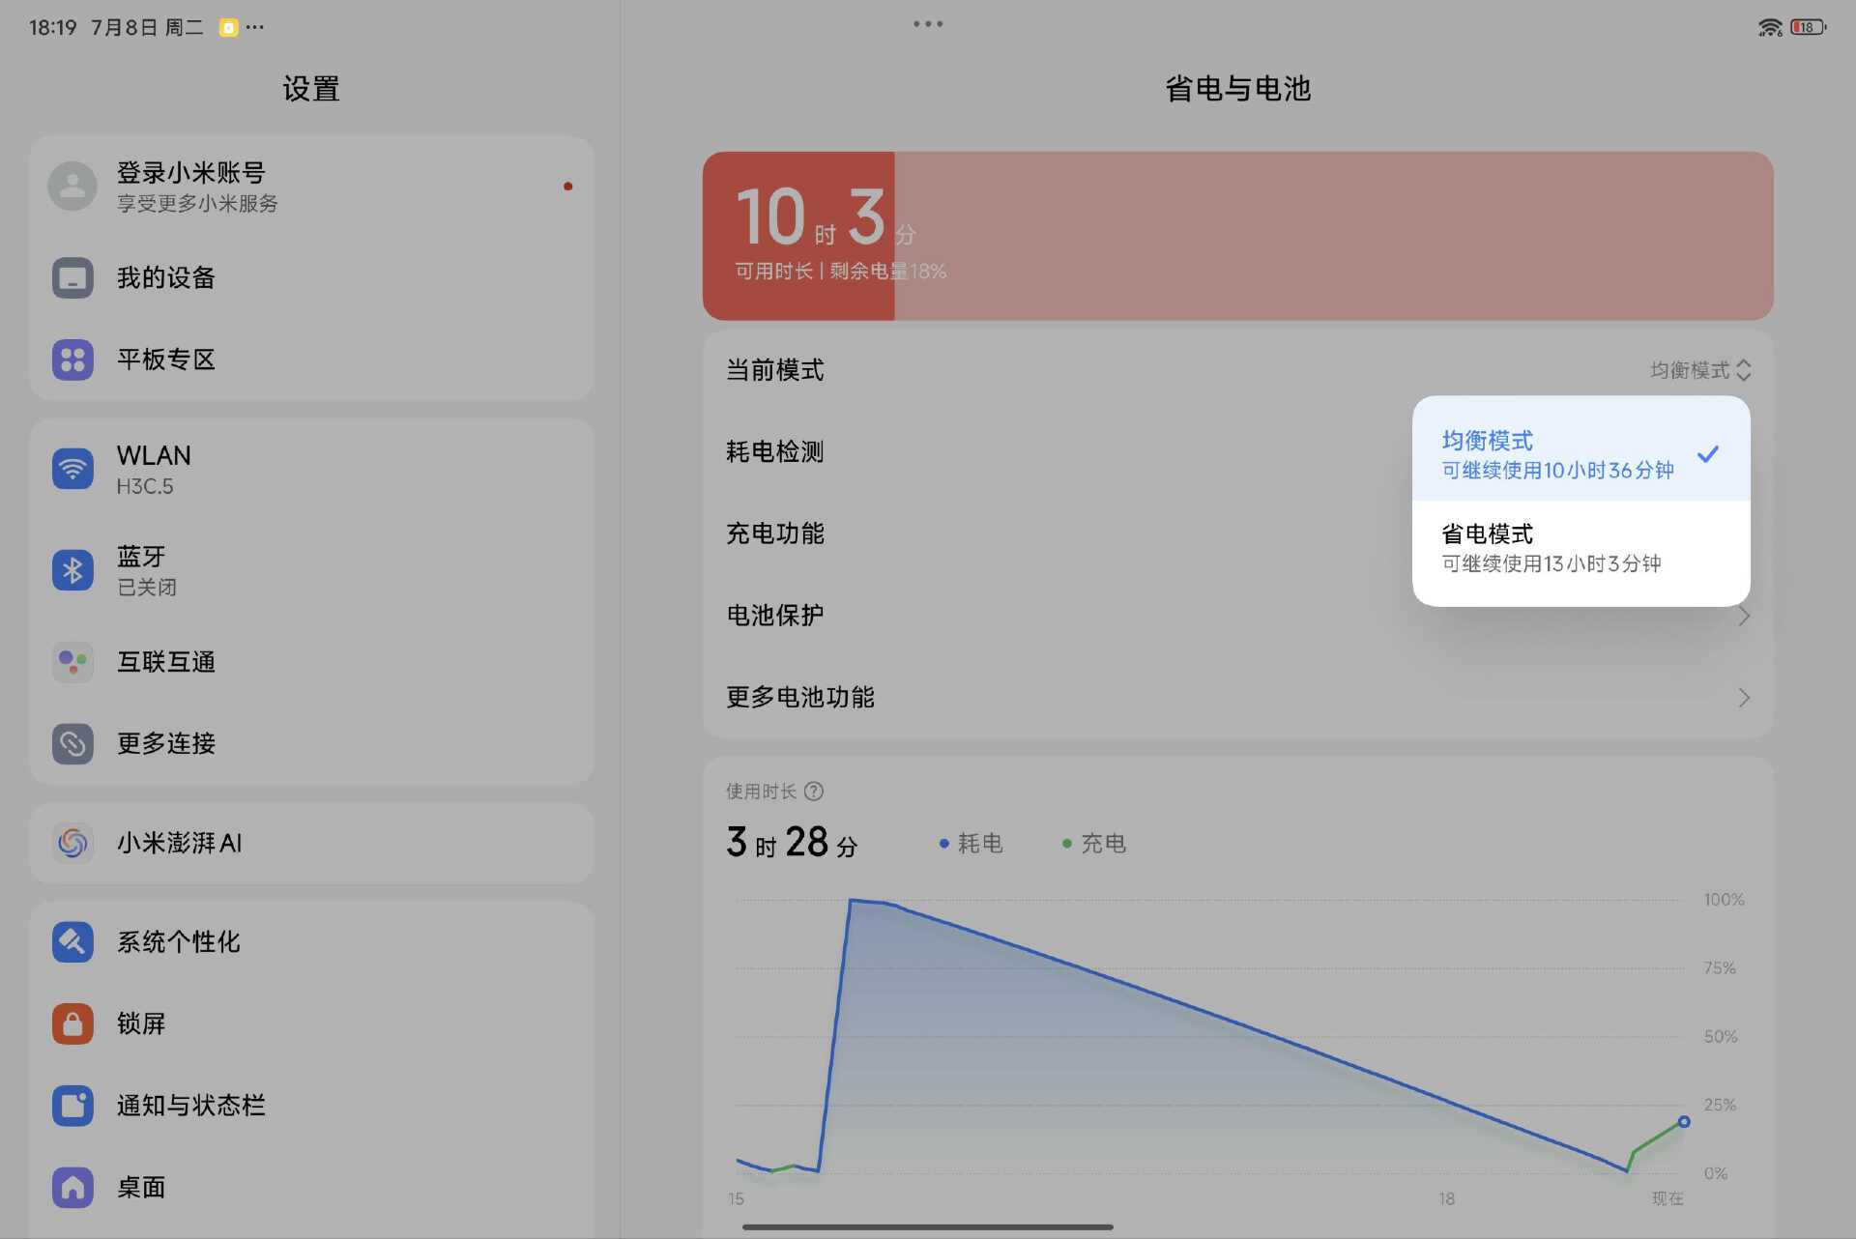Viewport: 1856px width, 1239px height.
Task: Tap the 现在 label on chart axis
Action: (x=1667, y=1198)
